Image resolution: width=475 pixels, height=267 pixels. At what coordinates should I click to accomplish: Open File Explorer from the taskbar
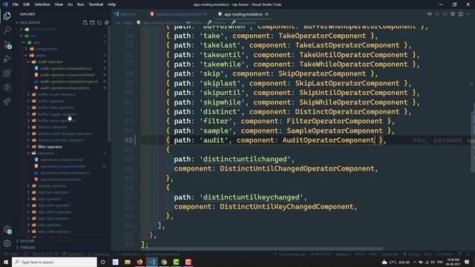(x=128, y=262)
